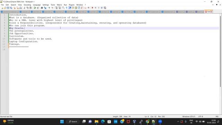The width and height of the screenshot is (222, 125).
Task: Click Windows (CR LF) in status bar
Action: (189, 117)
